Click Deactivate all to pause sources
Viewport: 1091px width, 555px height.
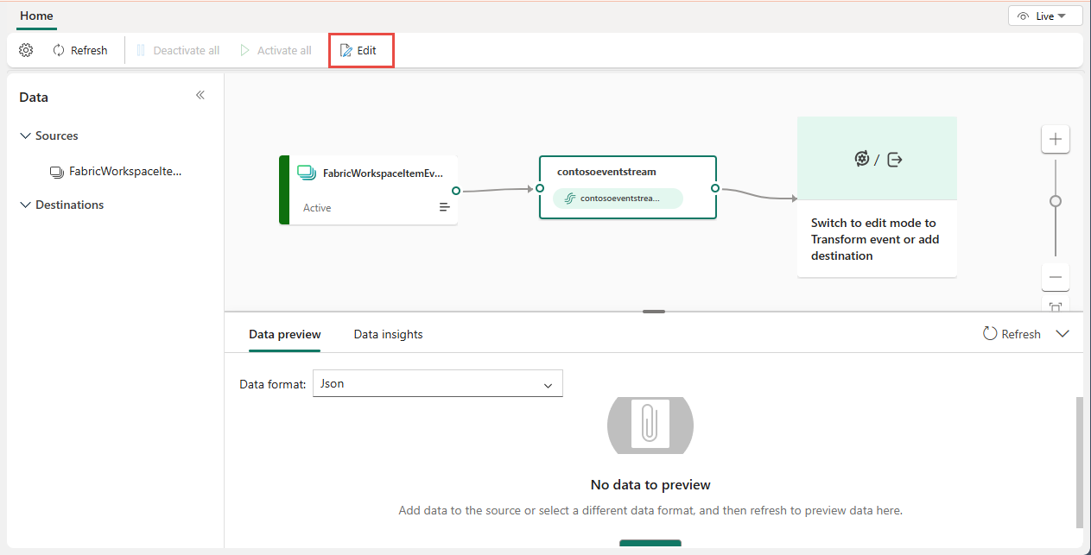pos(178,50)
